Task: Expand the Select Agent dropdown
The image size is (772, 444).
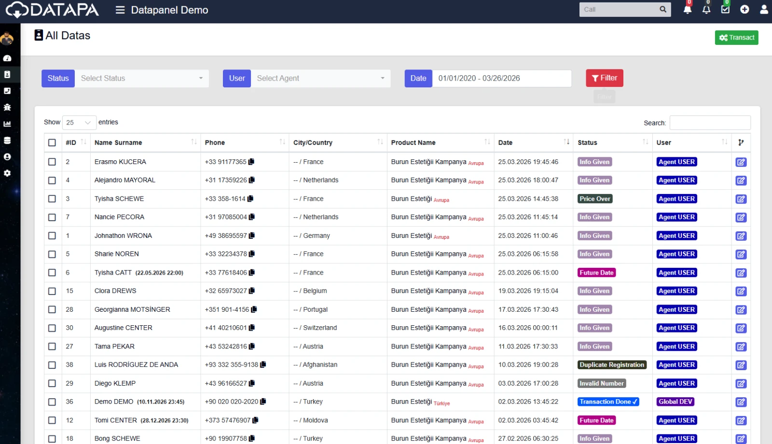Action: tap(320, 78)
